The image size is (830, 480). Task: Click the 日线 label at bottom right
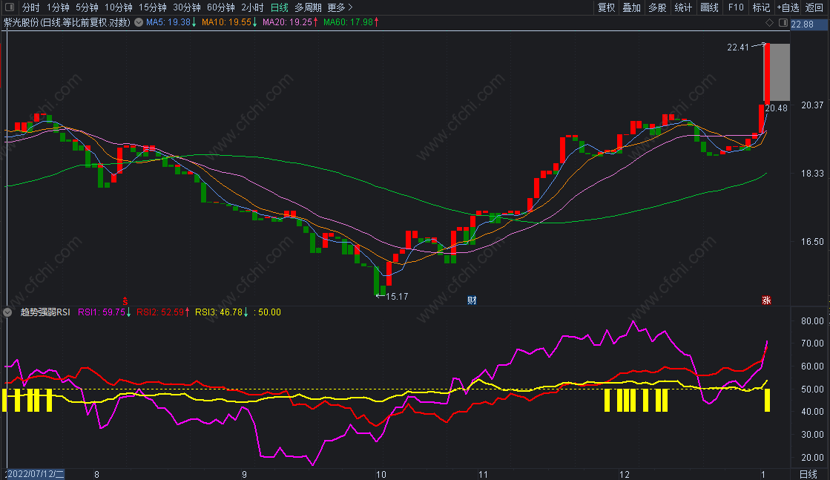(808, 474)
